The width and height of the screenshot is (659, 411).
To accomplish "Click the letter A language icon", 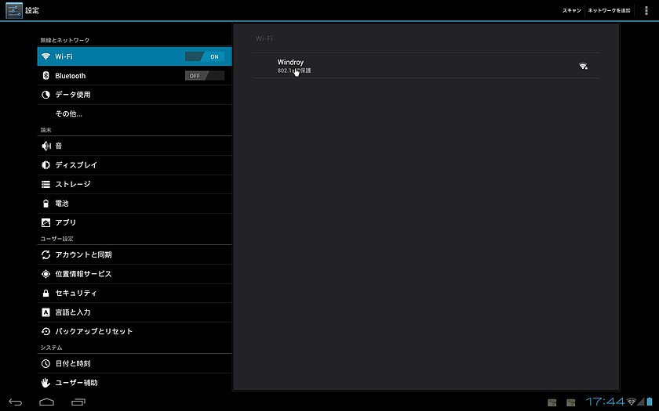I will (46, 312).
